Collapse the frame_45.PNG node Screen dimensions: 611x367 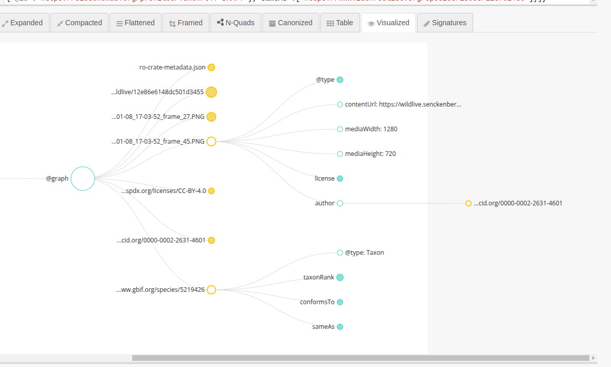tap(211, 142)
